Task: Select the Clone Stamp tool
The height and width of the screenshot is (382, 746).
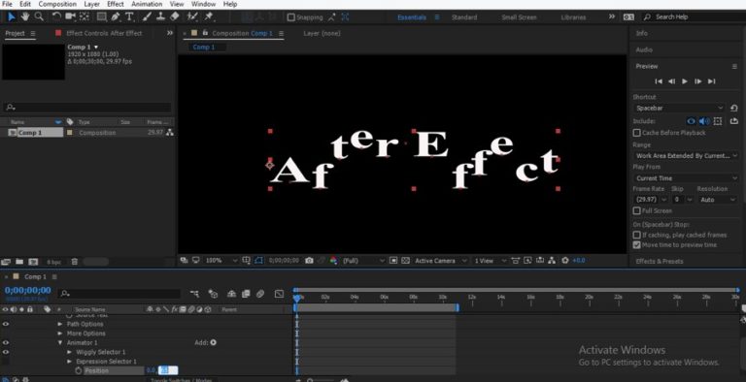Action: 161,16
